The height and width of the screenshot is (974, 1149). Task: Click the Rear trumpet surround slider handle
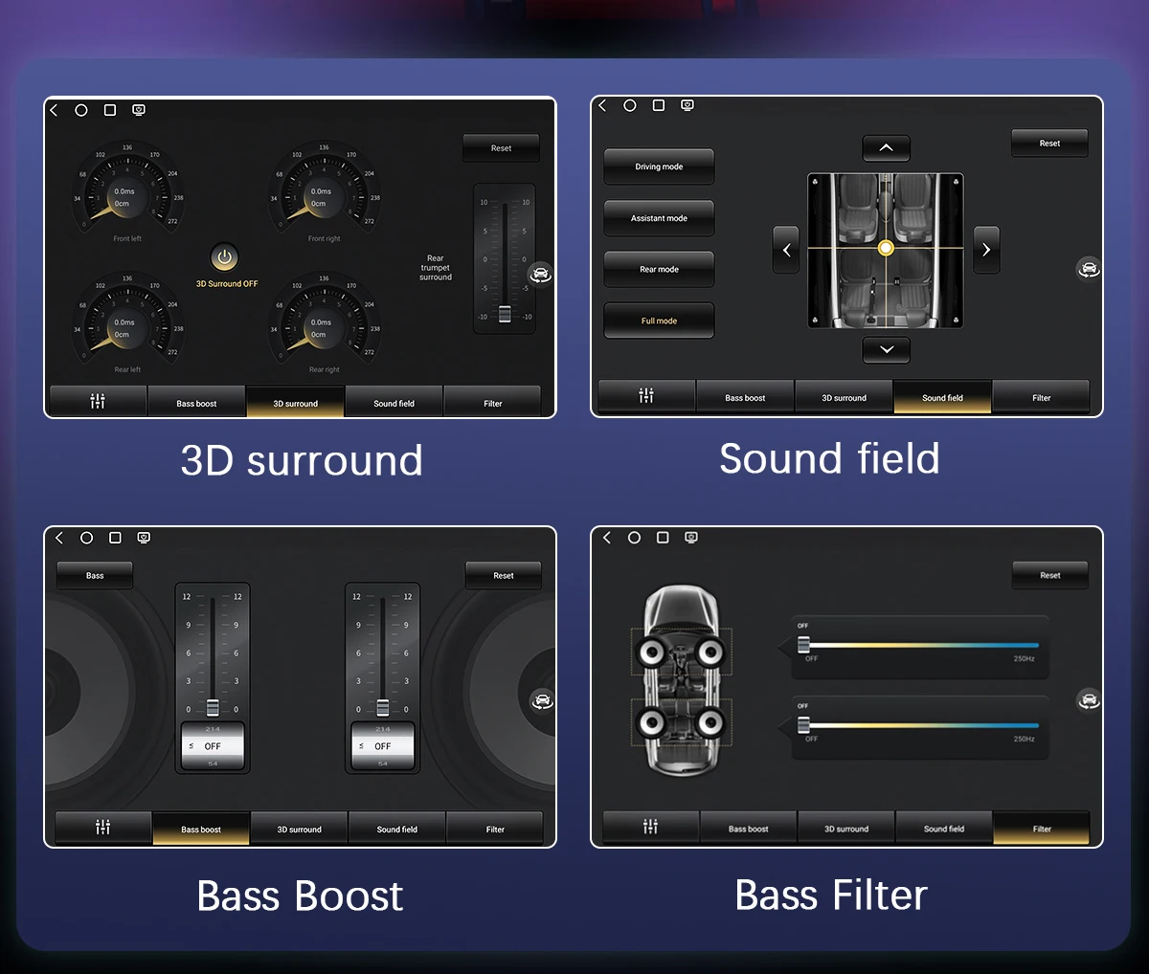click(x=505, y=315)
